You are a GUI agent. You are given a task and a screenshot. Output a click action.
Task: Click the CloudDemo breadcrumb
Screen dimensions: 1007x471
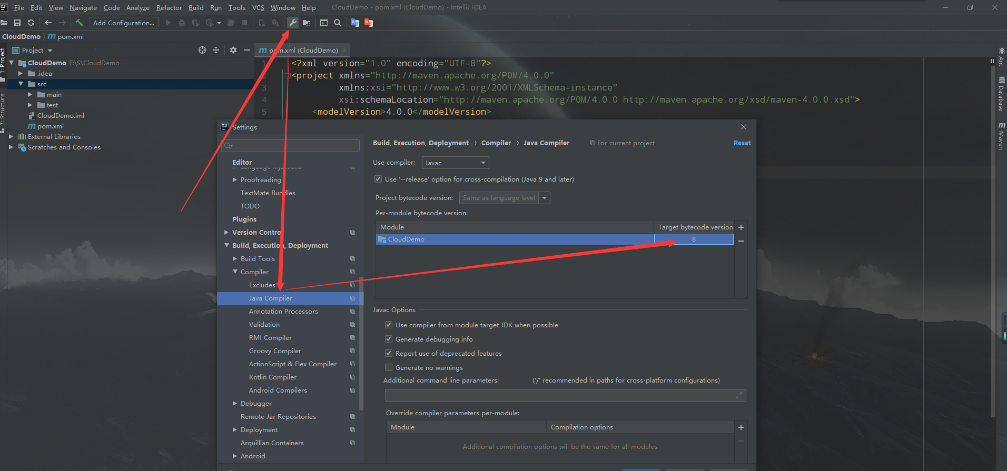pyautogui.click(x=21, y=36)
